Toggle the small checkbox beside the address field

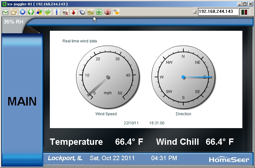(195, 12)
